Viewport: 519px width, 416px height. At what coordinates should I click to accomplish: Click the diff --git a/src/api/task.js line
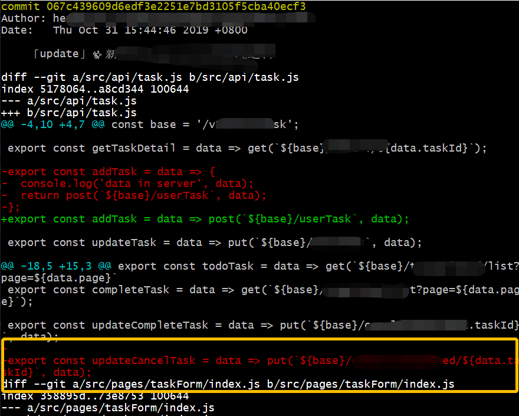pos(150,77)
